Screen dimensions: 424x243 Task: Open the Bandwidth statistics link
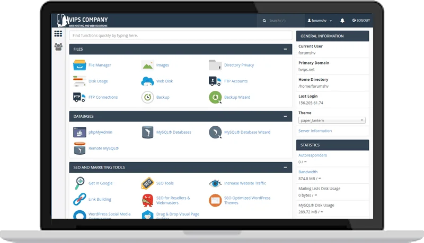pyautogui.click(x=308, y=172)
